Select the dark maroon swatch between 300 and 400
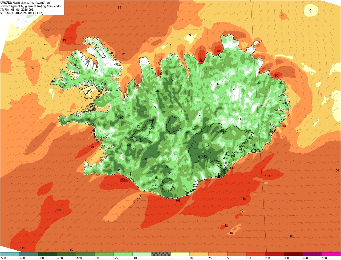 (x=293, y=254)
